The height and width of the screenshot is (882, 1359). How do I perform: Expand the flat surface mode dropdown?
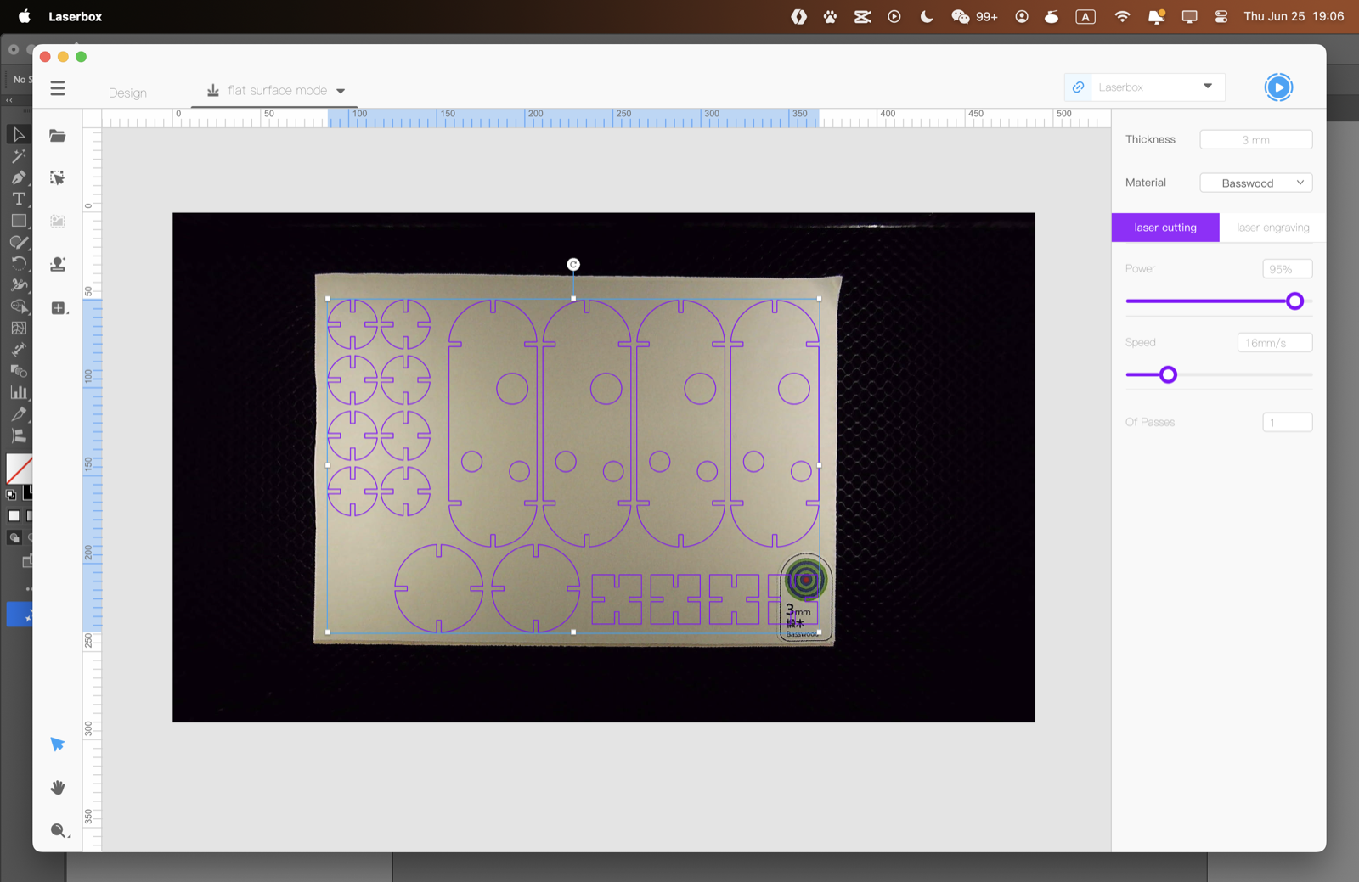click(341, 91)
